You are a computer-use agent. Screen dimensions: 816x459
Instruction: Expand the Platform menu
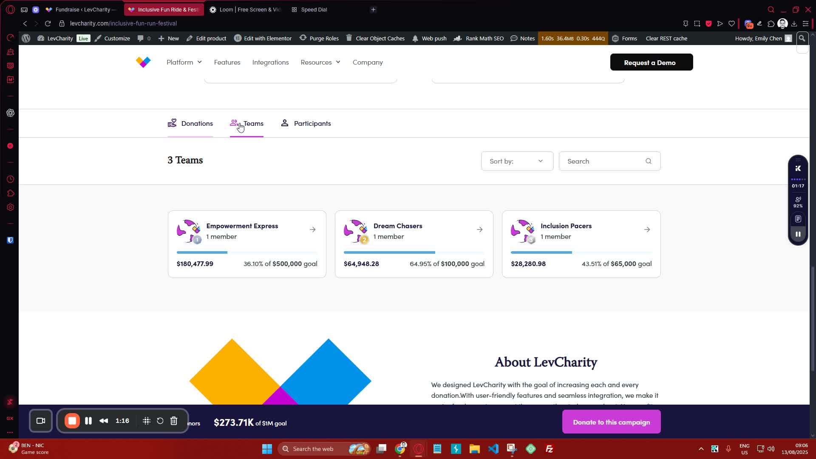coord(184,62)
